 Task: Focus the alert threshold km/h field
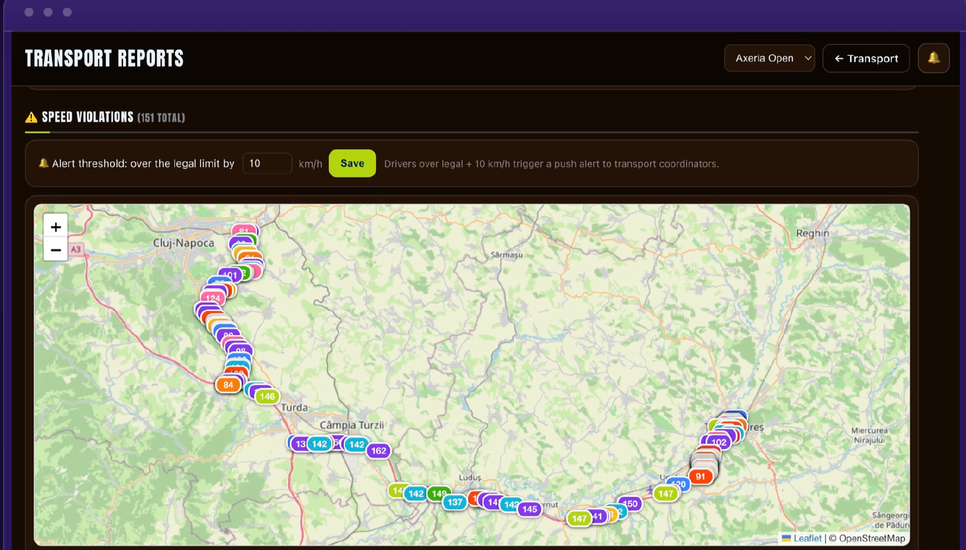point(267,164)
